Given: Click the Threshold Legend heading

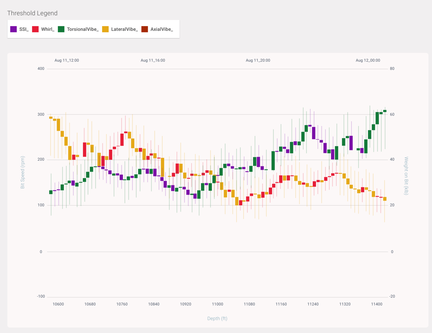Looking at the screenshot, I should [x=32, y=13].
